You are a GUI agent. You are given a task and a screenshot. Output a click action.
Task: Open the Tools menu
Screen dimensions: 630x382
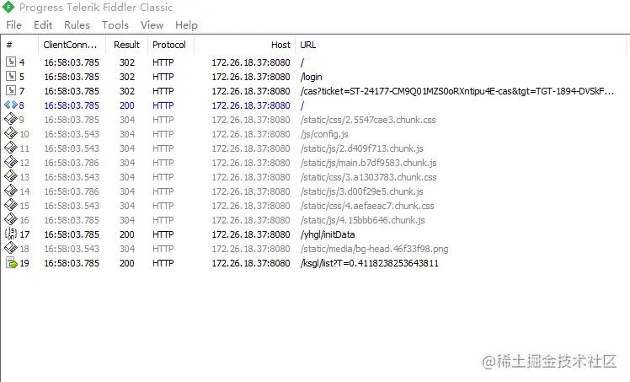click(115, 25)
